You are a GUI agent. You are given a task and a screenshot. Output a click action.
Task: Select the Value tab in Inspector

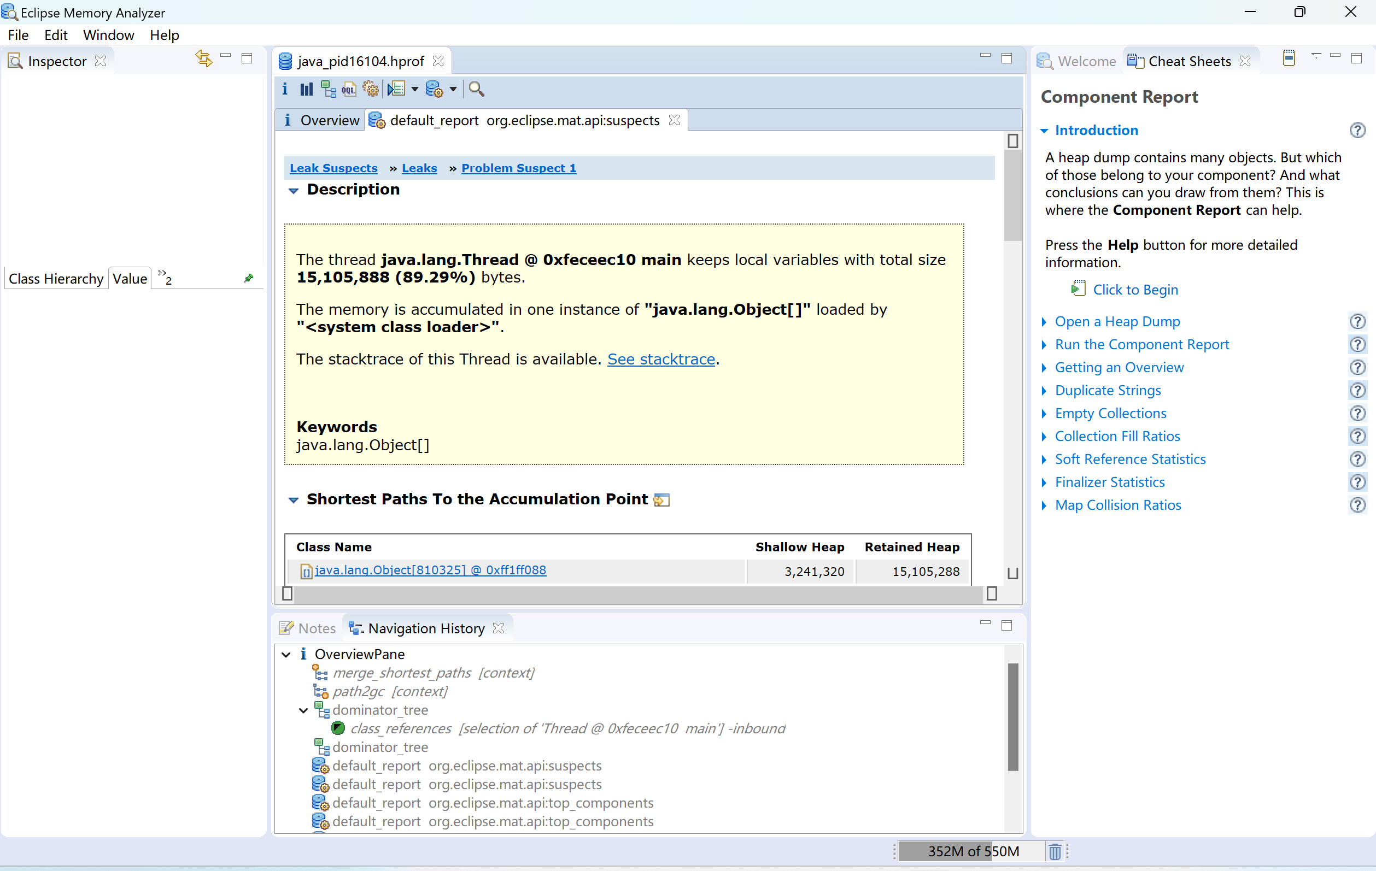(x=130, y=279)
